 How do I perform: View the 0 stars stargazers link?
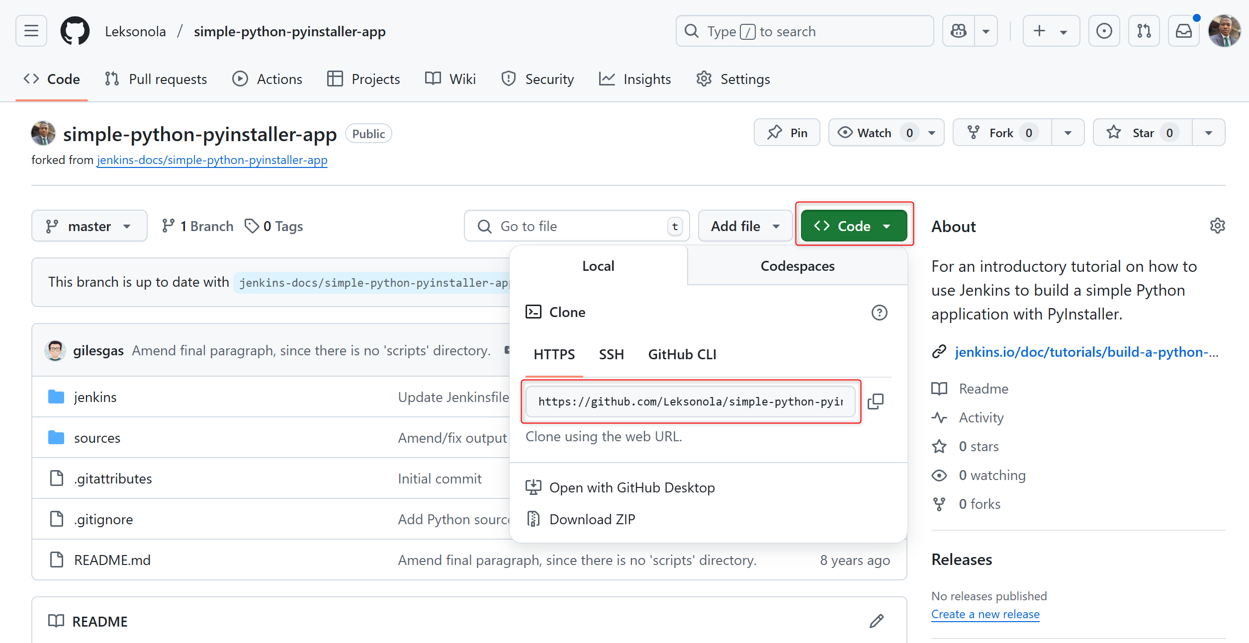pos(965,446)
